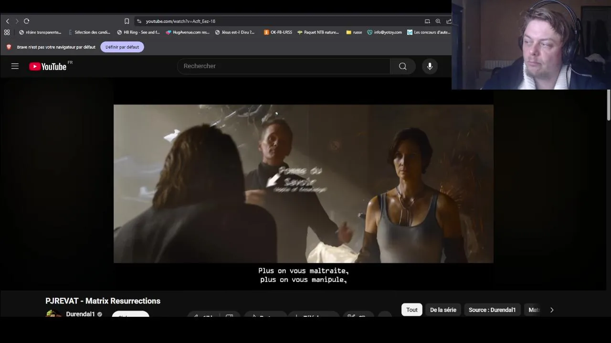Viewport: 611px width, 343px height.
Task: Open the 'OK-FB-URSS' bookmark
Action: coord(278,32)
